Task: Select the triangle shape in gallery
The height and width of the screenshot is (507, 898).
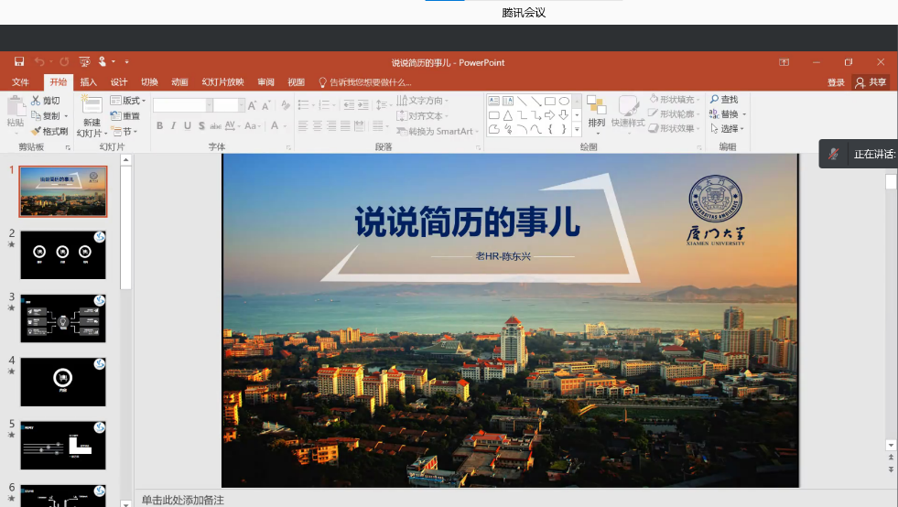Action: pos(508,115)
